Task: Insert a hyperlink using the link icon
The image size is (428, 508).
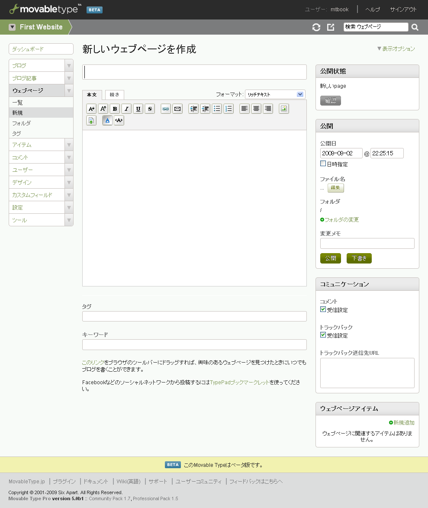Action: click(166, 109)
